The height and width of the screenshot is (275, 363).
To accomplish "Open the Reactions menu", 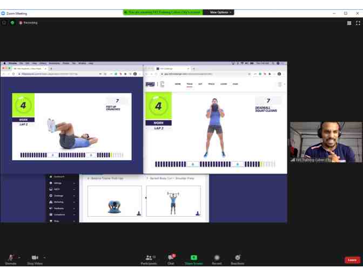I will [237, 258].
